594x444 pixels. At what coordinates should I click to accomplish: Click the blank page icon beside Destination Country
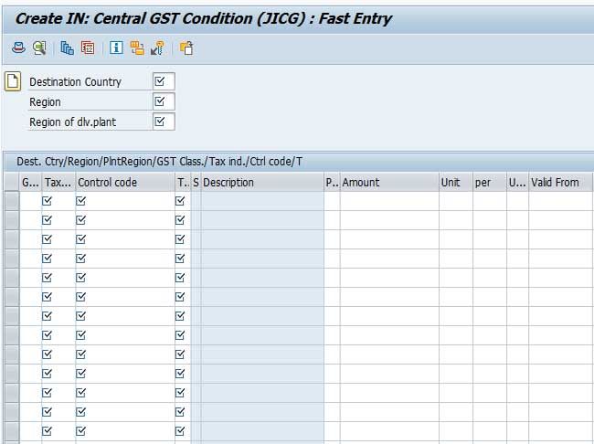pyautogui.click(x=13, y=81)
